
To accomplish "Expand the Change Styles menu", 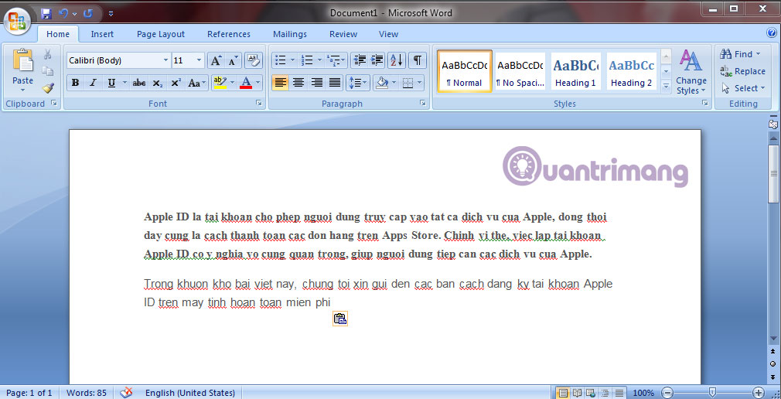I will (x=691, y=72).
